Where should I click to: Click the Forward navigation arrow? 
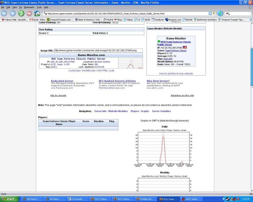point(13,13)
